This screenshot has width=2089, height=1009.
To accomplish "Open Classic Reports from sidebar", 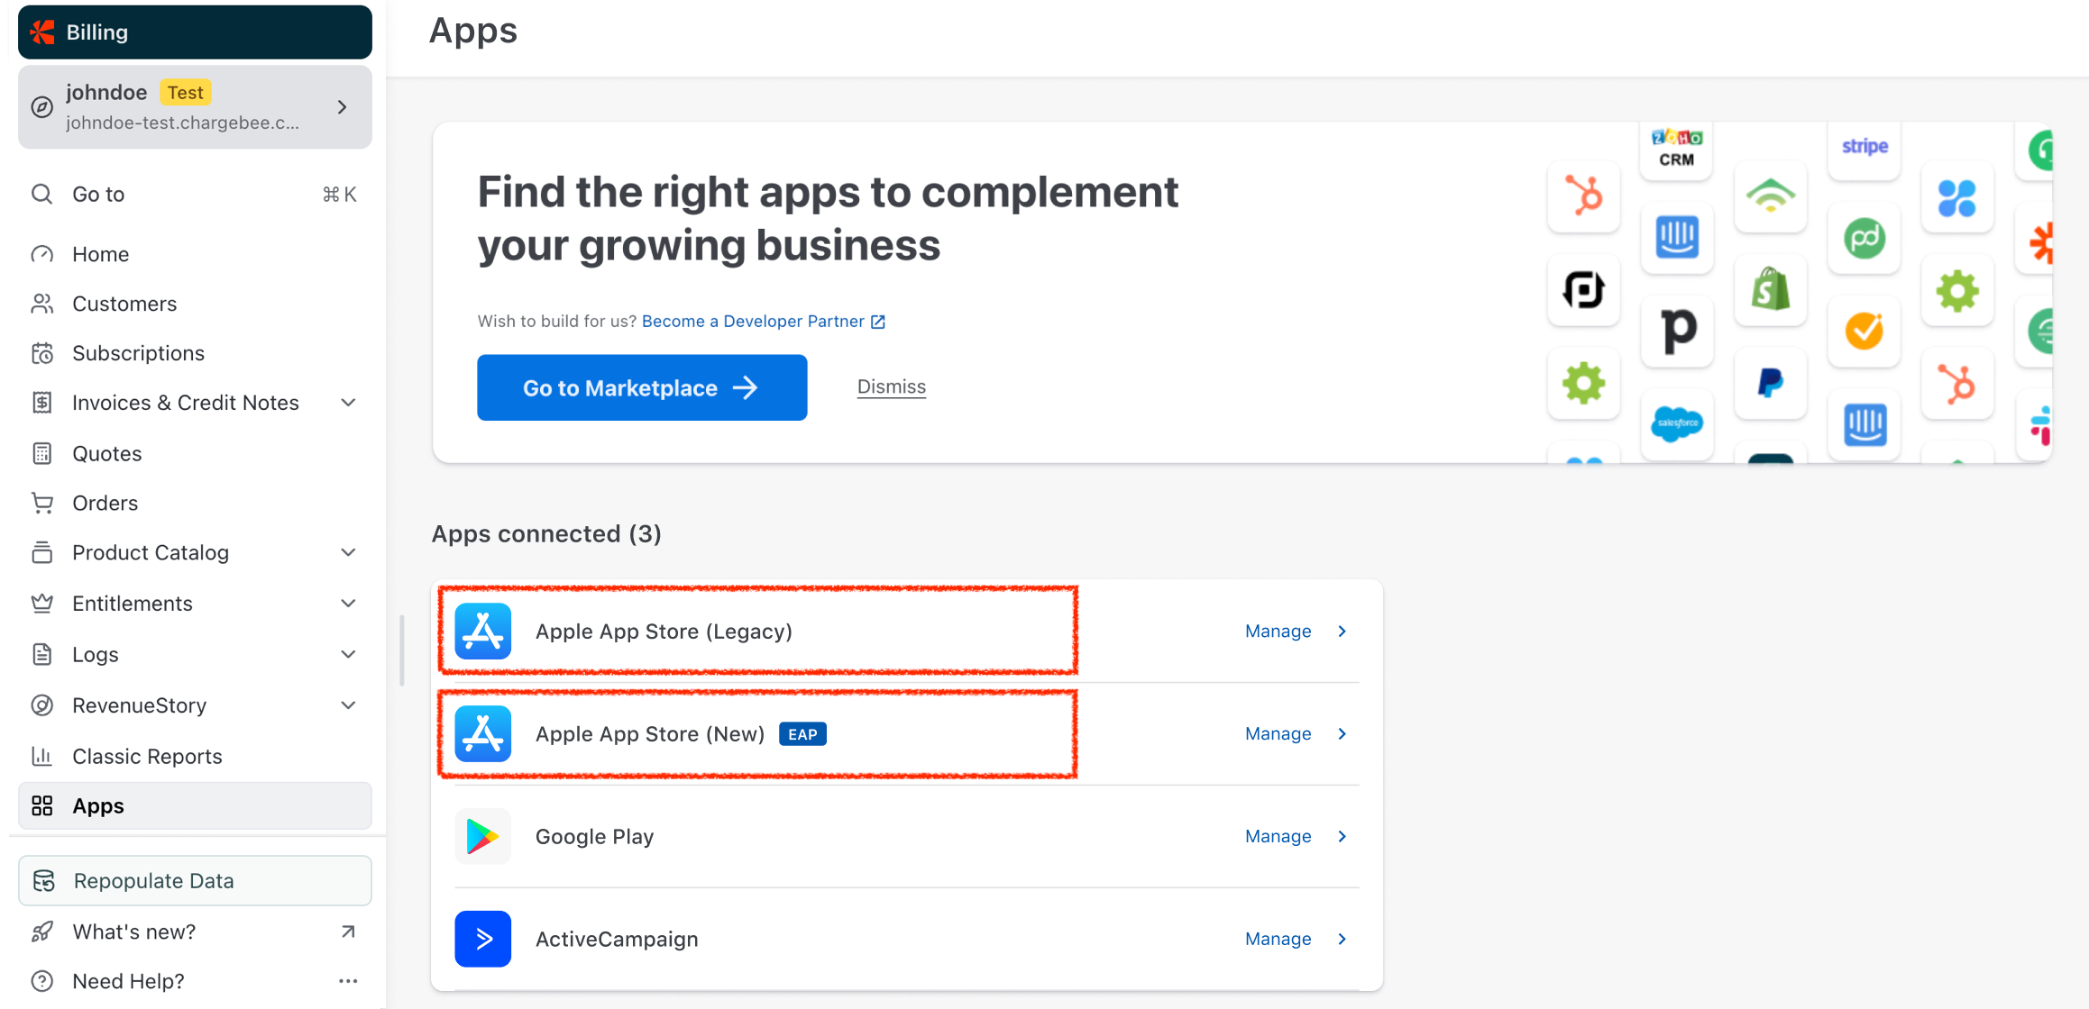I will pyautogui.click(x=147, y=757).
